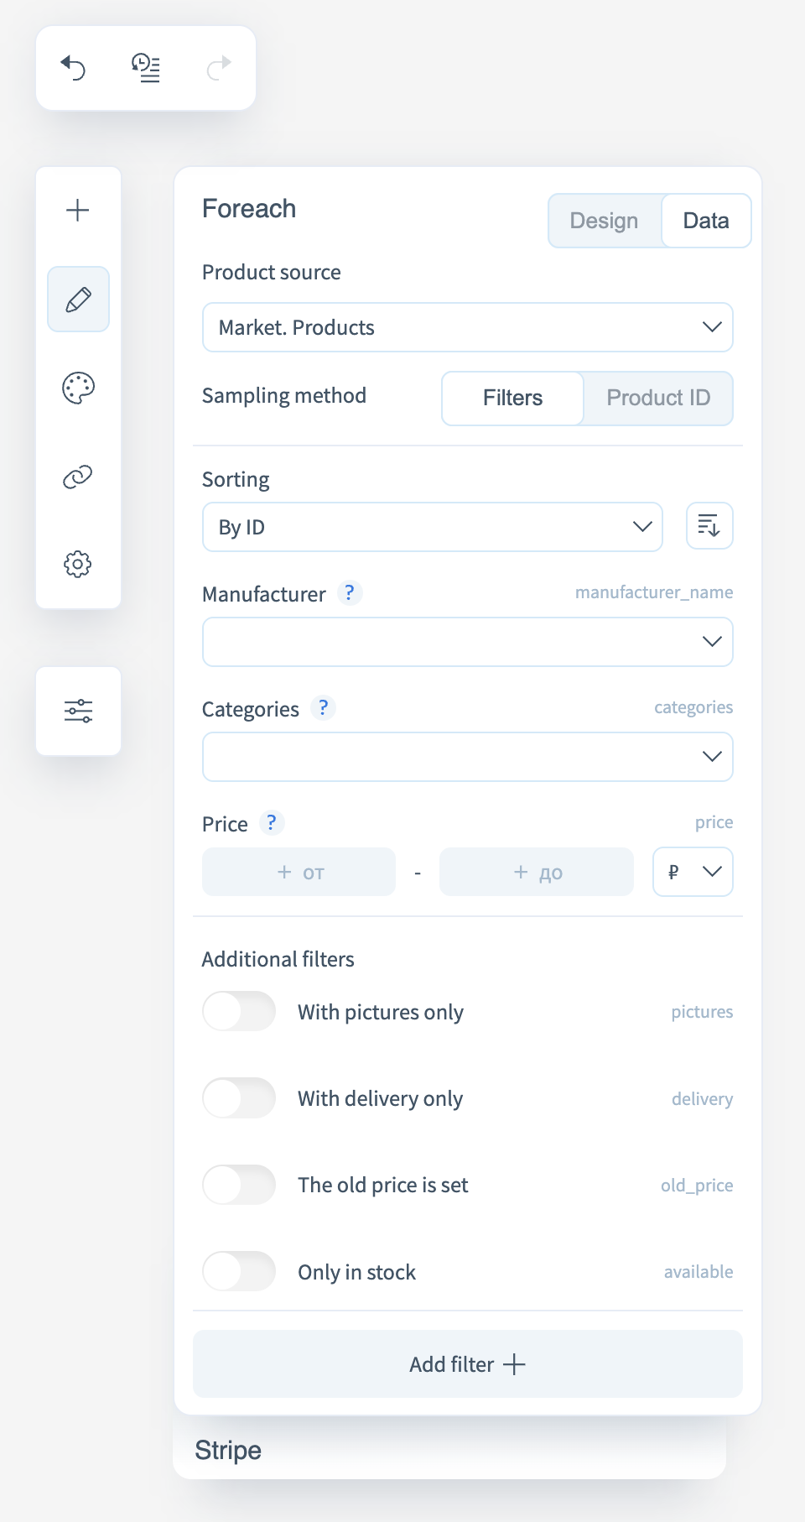Click the Manufacturer help question mark
Viewport: 805px width, 1522px height.
coord(350,593)
